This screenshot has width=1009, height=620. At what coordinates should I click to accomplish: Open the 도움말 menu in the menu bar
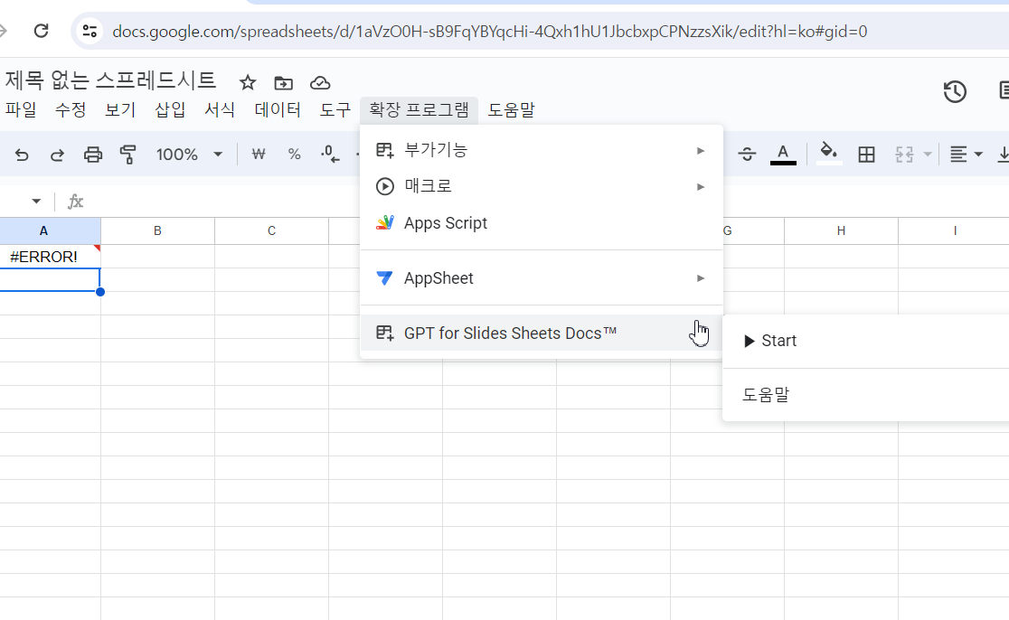(x=511, y=110)
